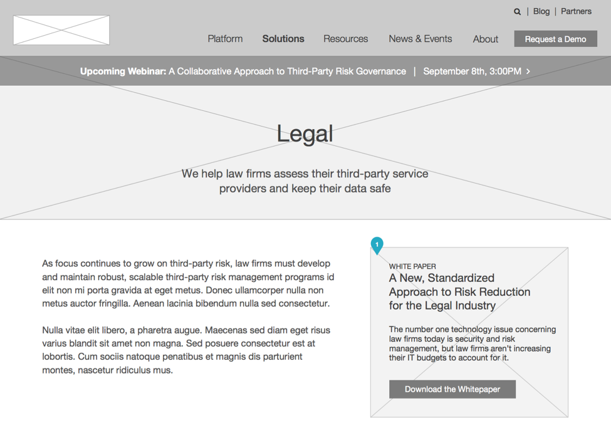Click the 'number one technology issue' description
The image size is (611, 423).
click(473, 343)
